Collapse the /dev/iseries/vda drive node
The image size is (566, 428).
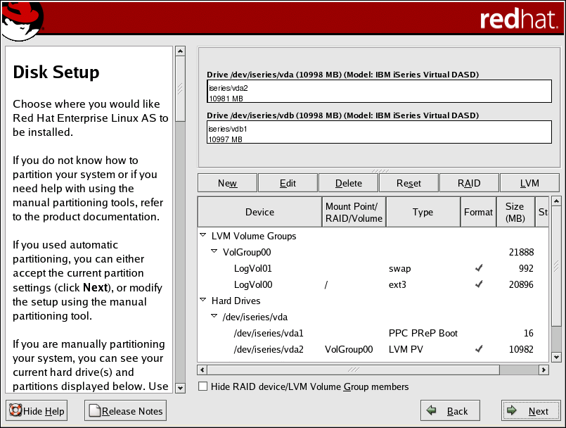pos(215,317)
